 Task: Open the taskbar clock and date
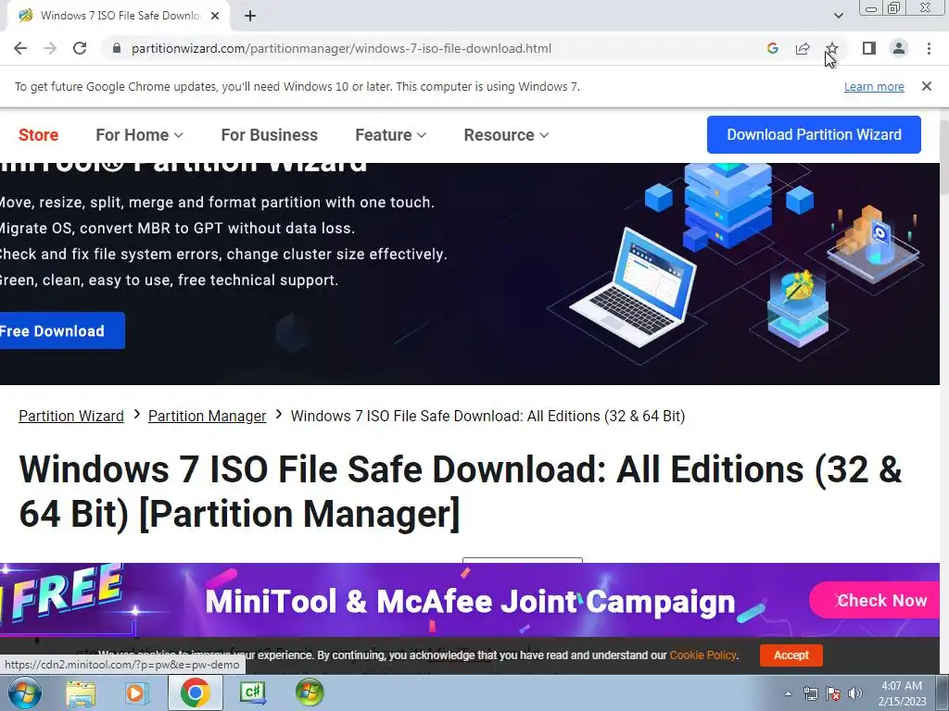click(902, 693)
